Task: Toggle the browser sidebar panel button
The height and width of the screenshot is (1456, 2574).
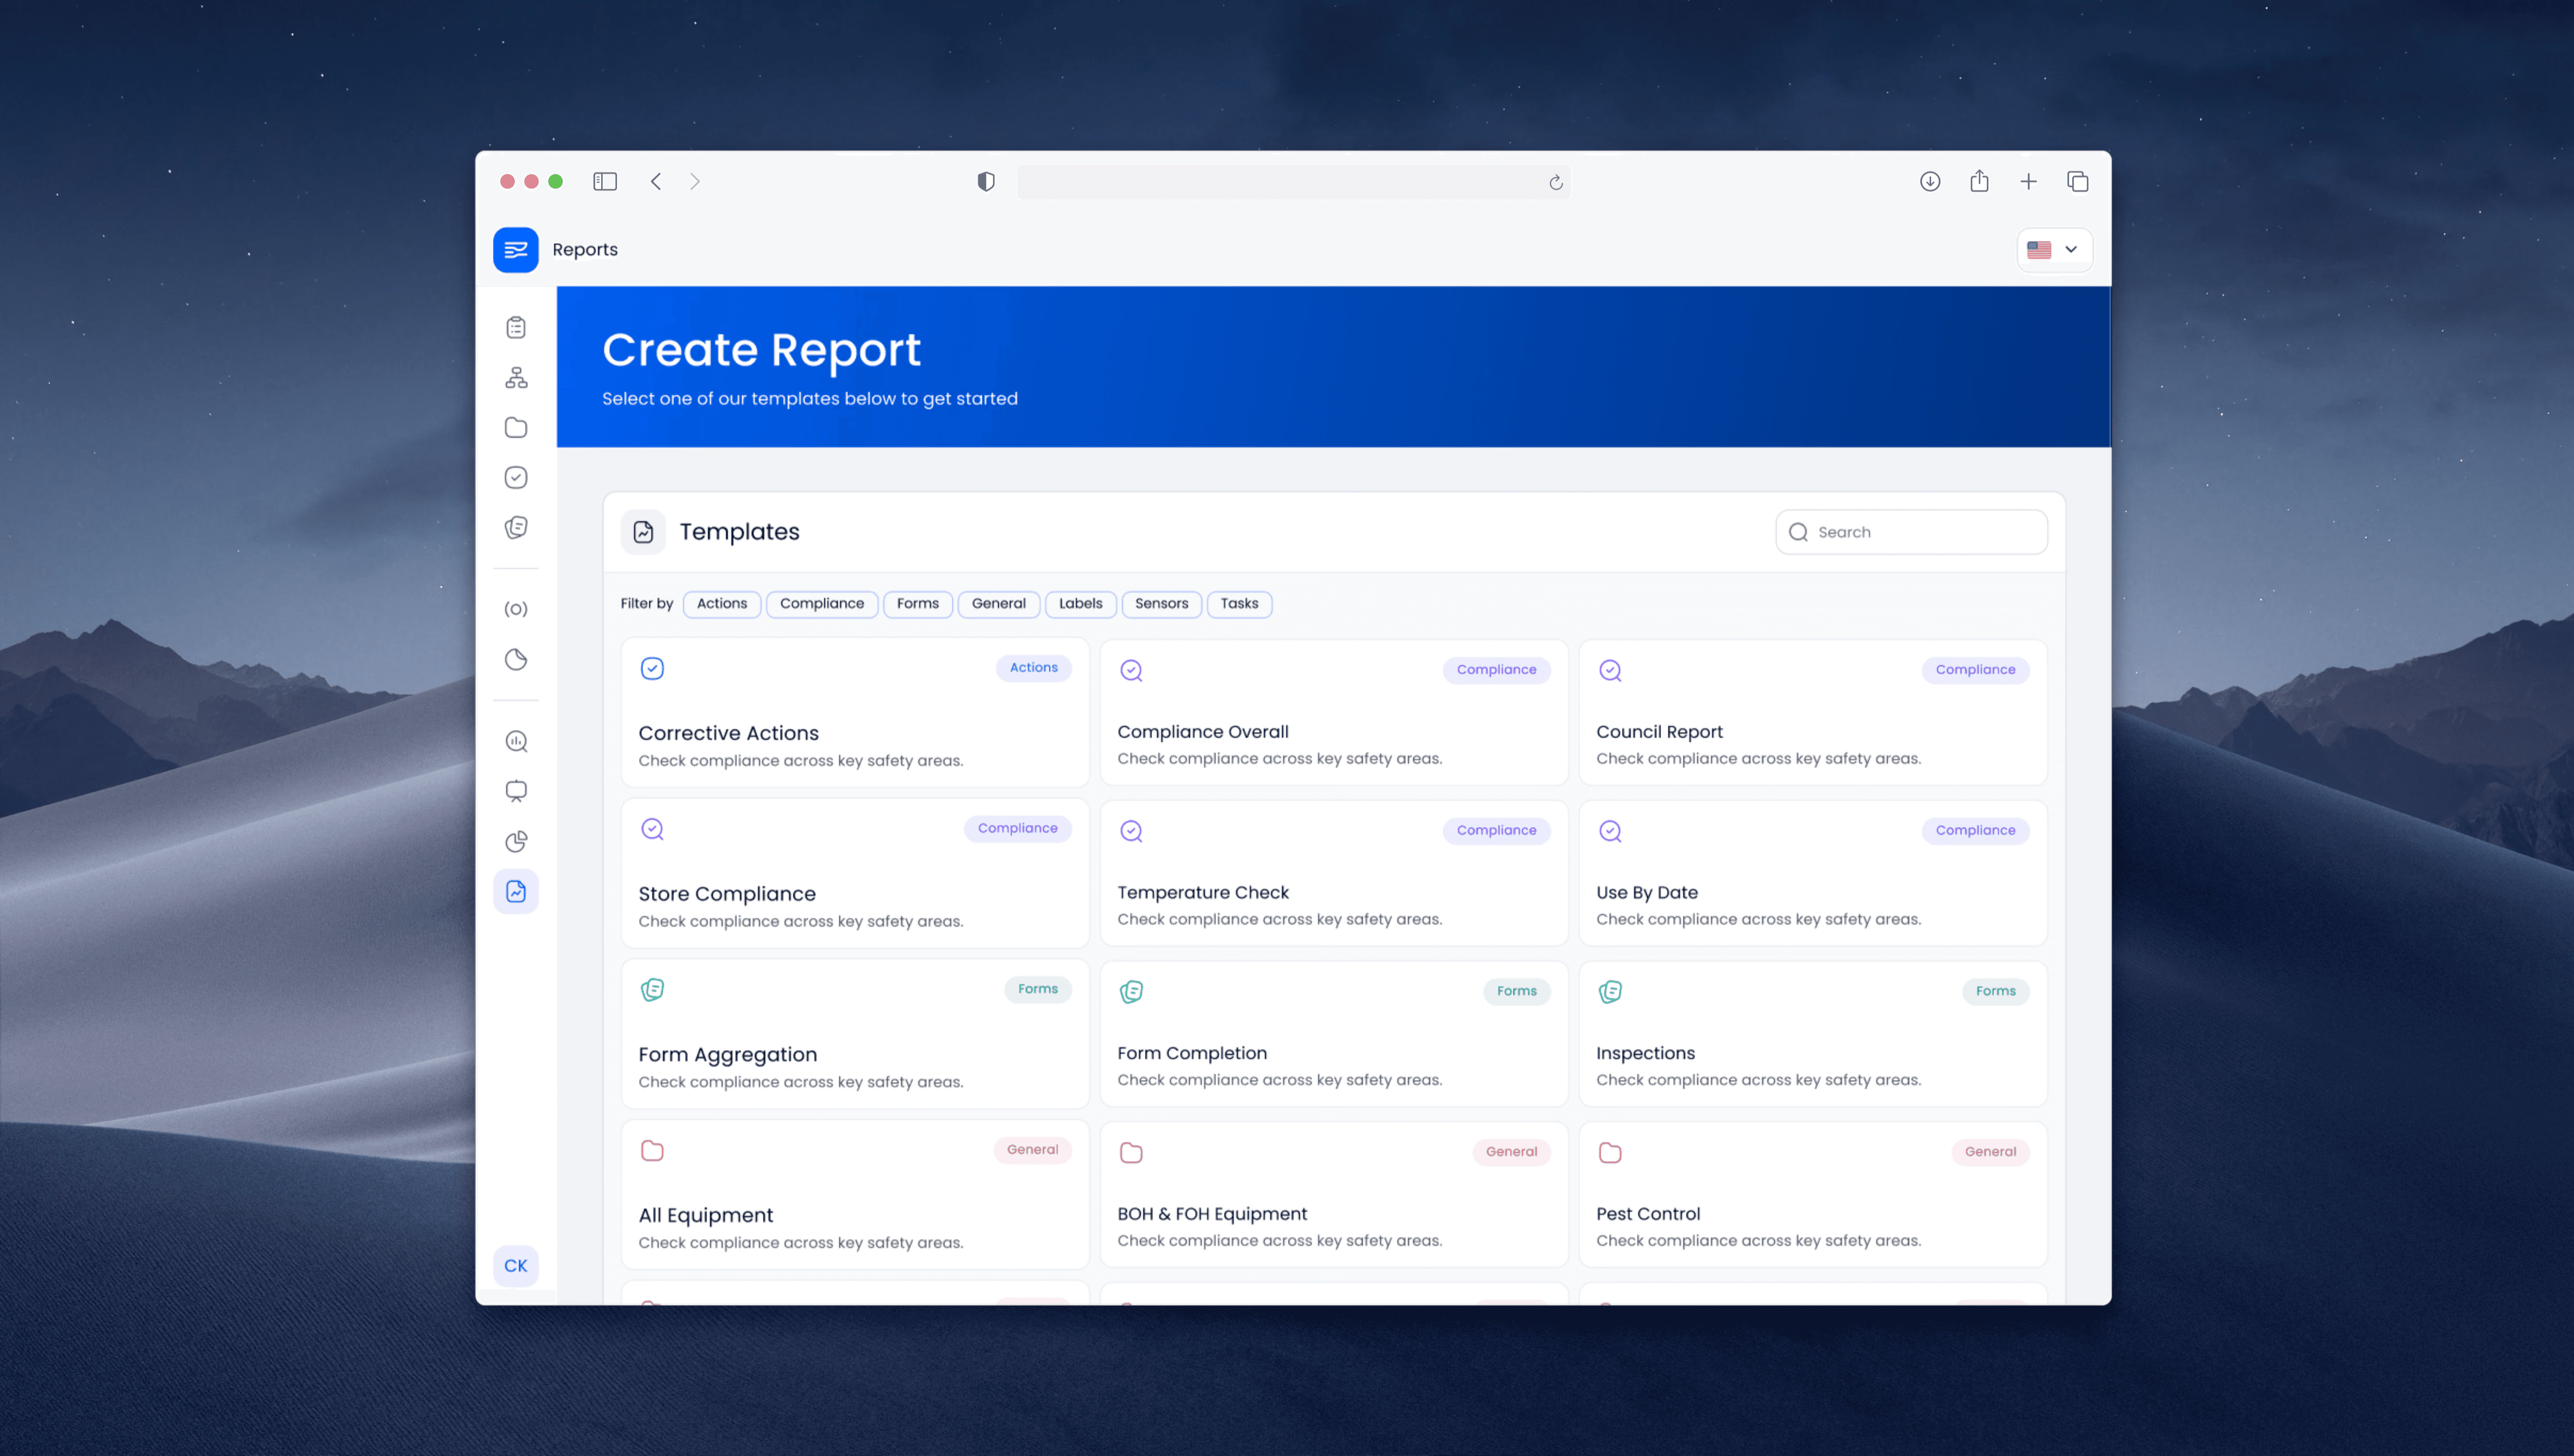Action: click(x=605, y=181)
